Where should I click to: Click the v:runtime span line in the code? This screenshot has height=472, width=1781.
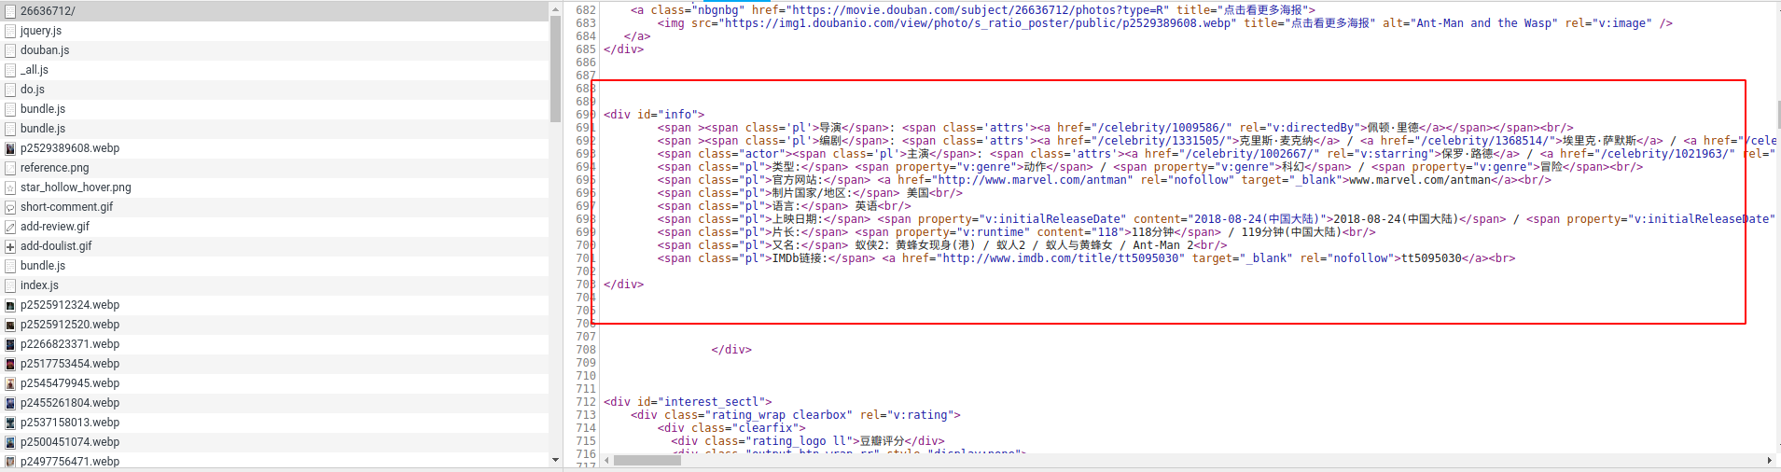pyautogui.click(x=1016, y=232)
